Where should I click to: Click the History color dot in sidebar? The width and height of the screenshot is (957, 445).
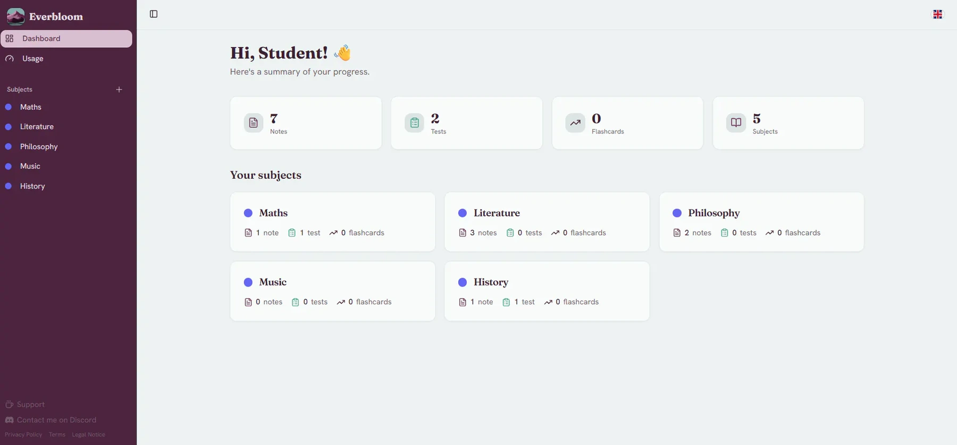(x=9, y=186)
